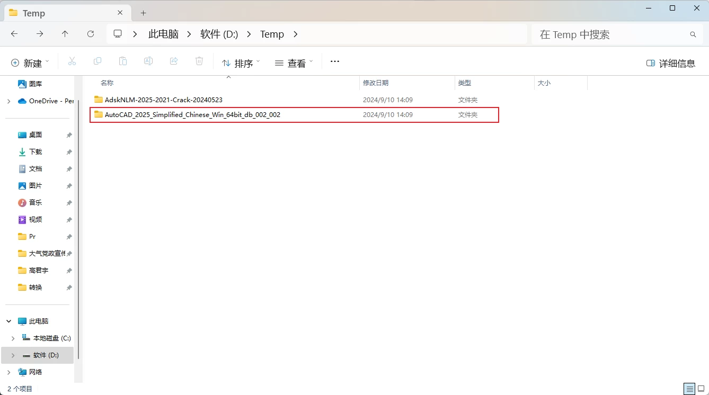The image size is (709, 395).
Task: Select 本地磁盘 (C:) in the tree
Action: coord(46,338)
